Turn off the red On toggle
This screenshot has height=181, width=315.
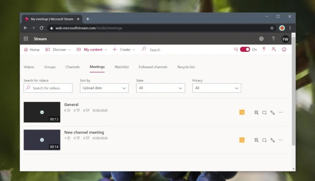pyautogui.click(x=245, y=49)
